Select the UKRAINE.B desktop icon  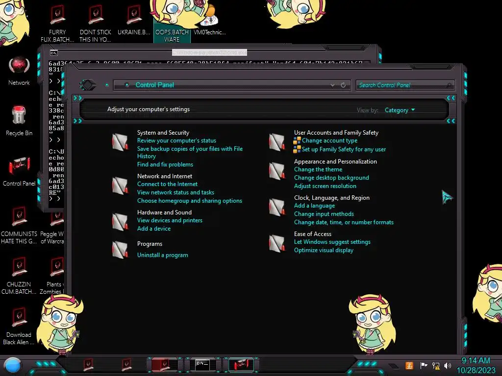(x=133, y=21)
